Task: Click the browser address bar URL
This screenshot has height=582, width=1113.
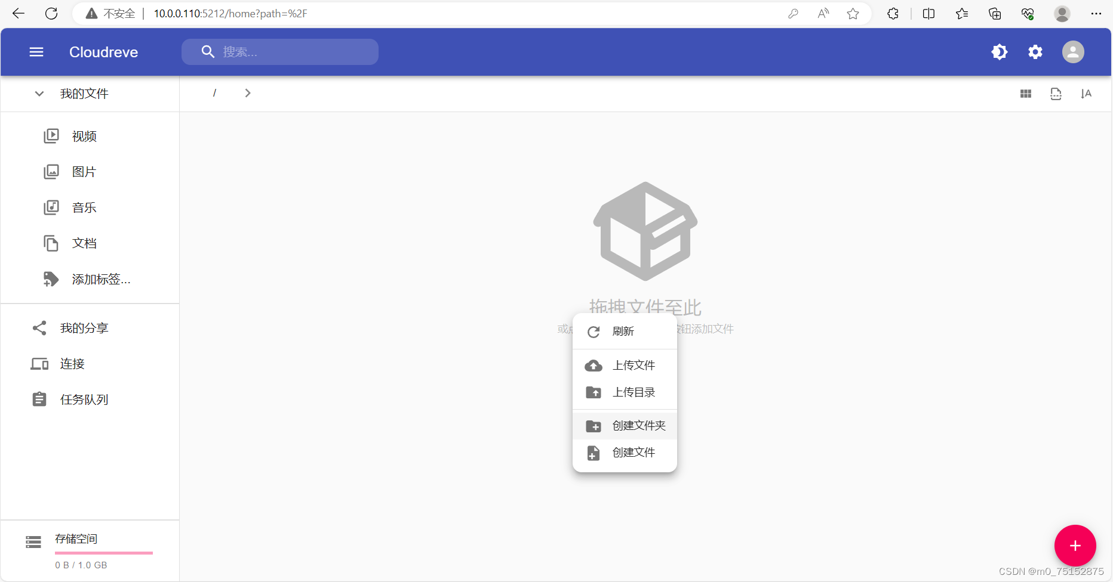Action: (x=230, y=14)
